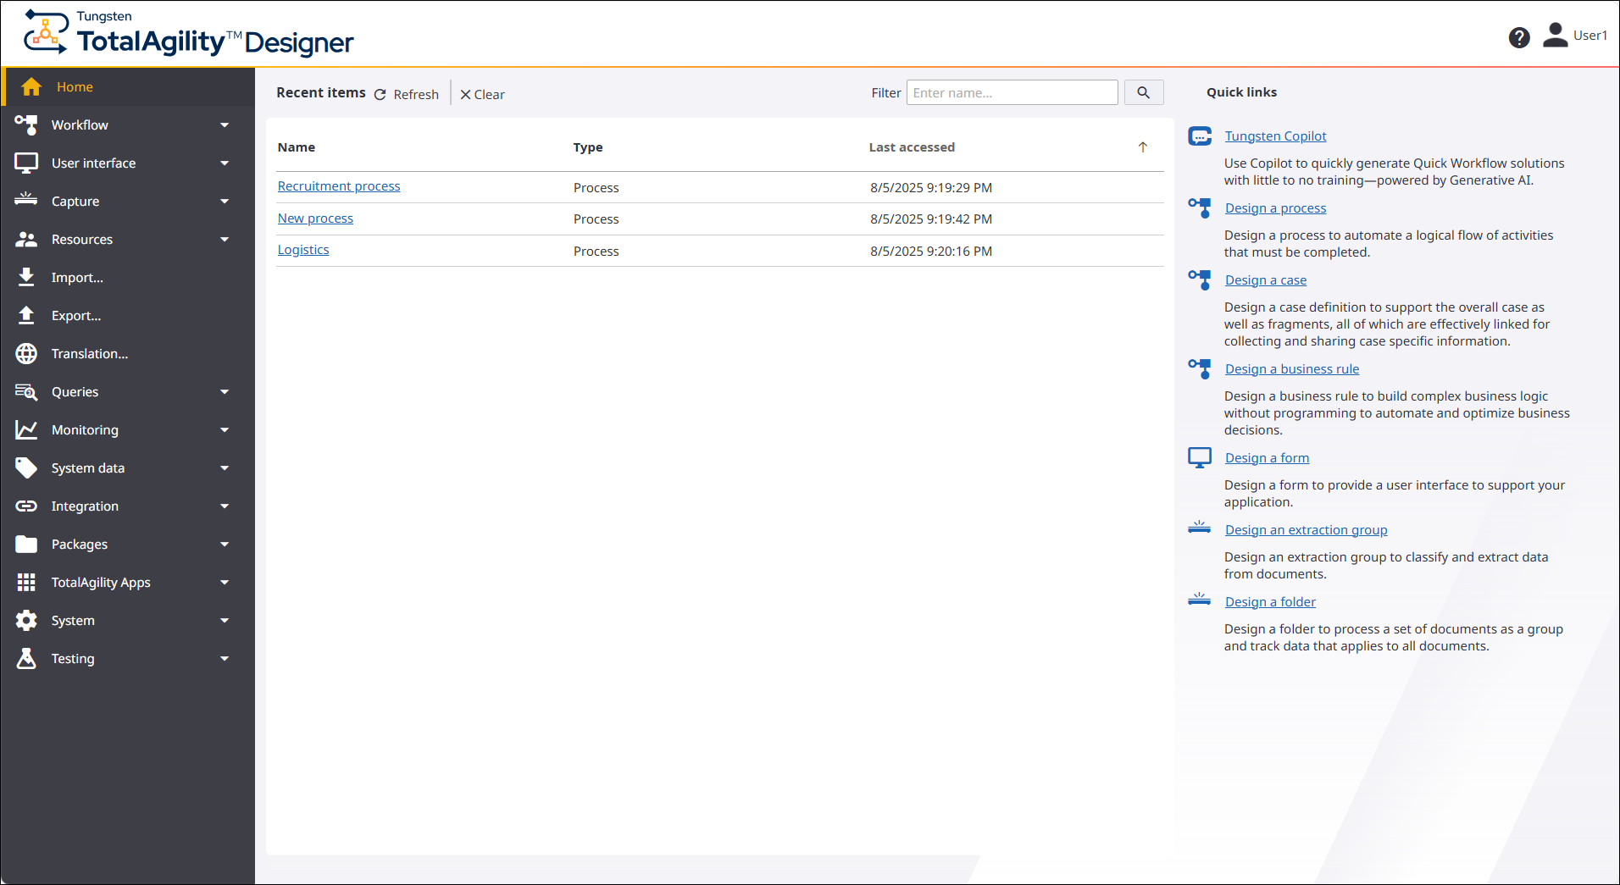This screenshot has height=885, width=1620.
Task: Select Translation... in the sidebar
Action: pyautogui.click(x=90, y=354)
